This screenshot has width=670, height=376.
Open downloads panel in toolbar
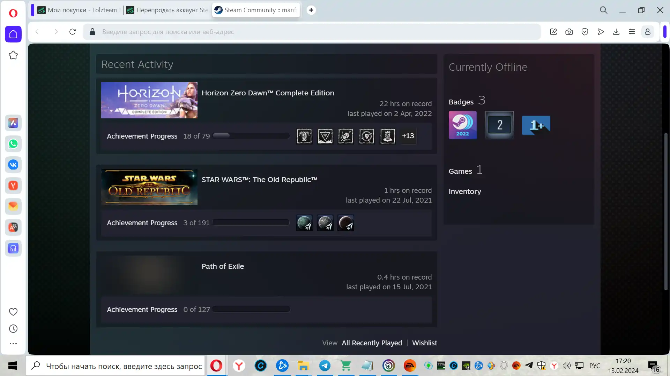click(x=616, y=32)
